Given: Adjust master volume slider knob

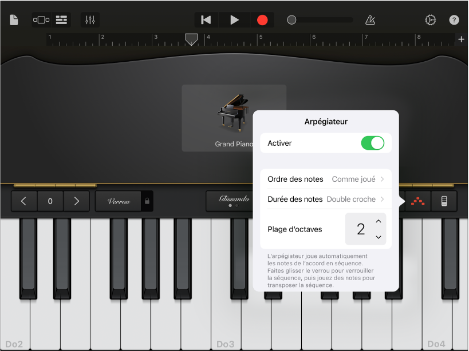Looking at the screenshot, I should (291, 20).
